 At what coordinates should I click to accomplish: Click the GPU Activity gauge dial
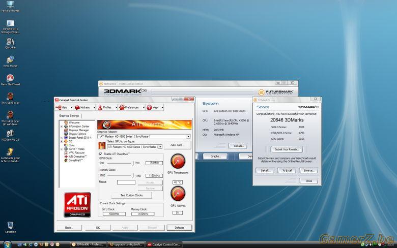[x=178, y=194]
